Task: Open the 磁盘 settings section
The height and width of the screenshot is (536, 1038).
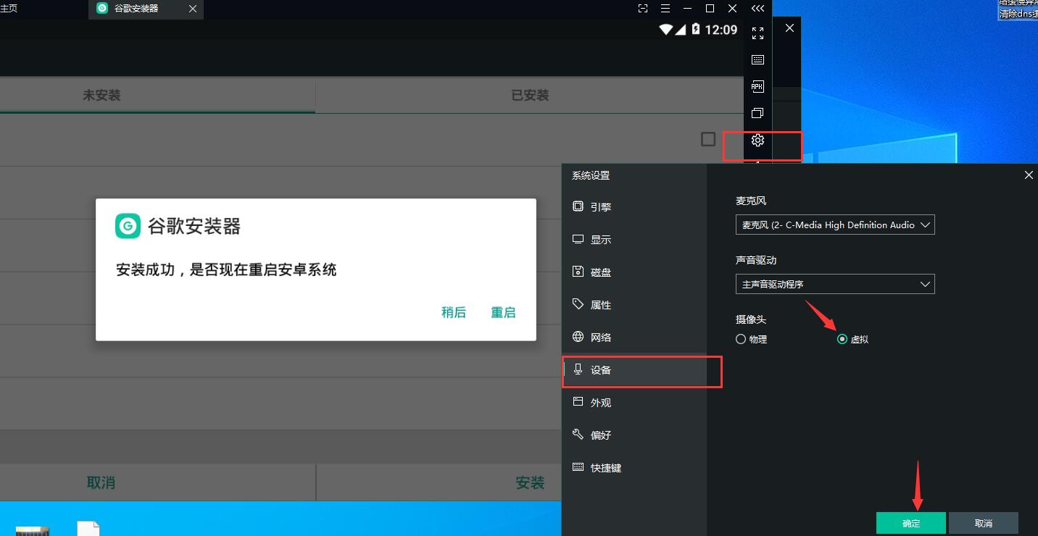Action: click(634, 272)
